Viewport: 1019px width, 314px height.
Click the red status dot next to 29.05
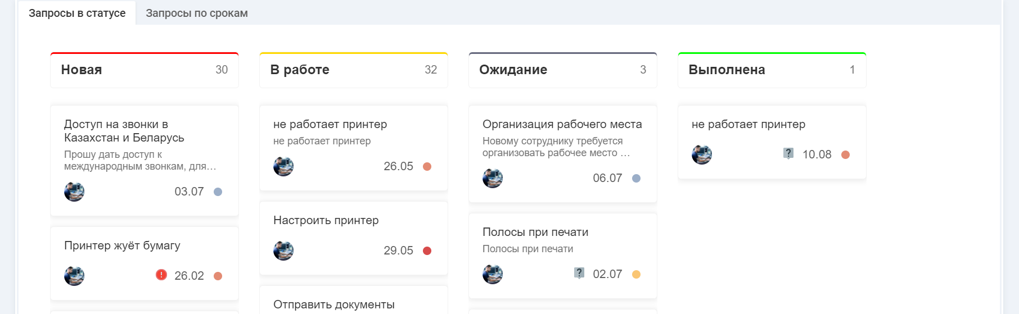427,251
